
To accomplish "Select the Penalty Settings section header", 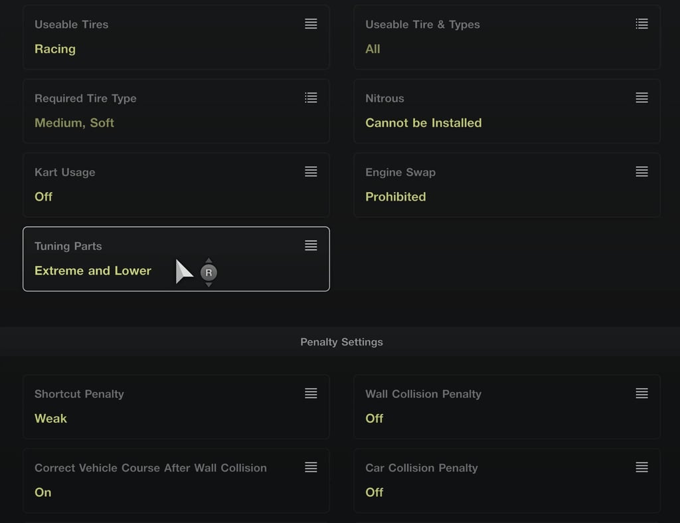I will point(341,342).
